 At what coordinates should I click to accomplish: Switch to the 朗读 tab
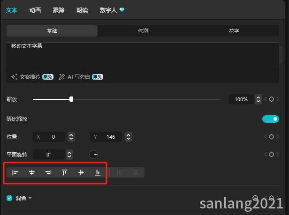click(82, 10)
